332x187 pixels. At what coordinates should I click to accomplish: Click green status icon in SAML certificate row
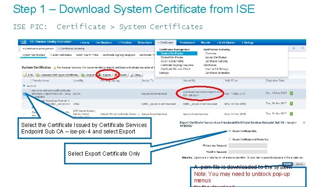pyautogui.click(x=291, y=103)
